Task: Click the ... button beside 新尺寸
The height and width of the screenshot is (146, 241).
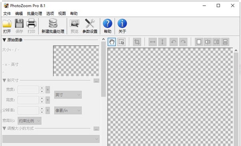Action: pyautogui.click(x=97, y=80)
